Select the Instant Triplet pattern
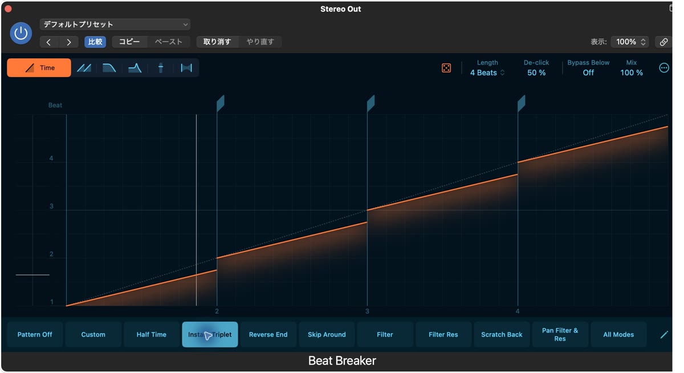684x373 pixels. pyautogui.click(x=210, y=335)
